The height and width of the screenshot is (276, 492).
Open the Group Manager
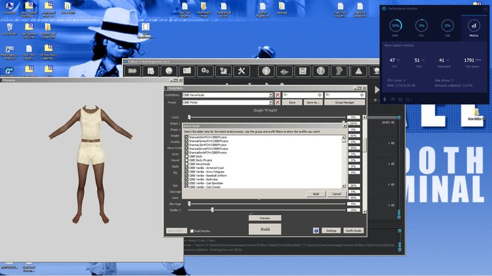344,102
